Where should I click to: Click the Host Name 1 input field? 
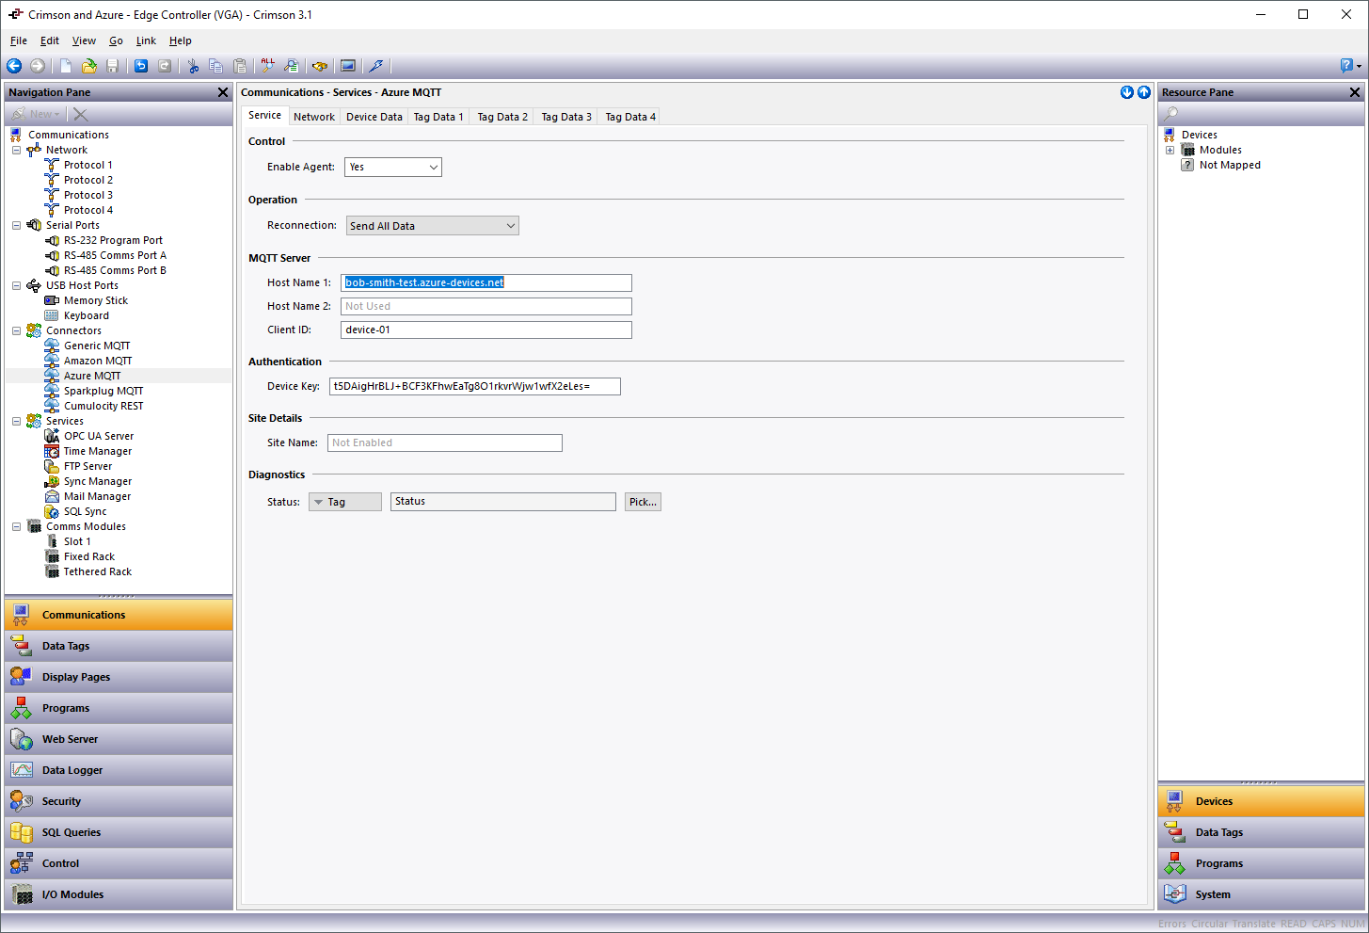click(x=486, y=282)
